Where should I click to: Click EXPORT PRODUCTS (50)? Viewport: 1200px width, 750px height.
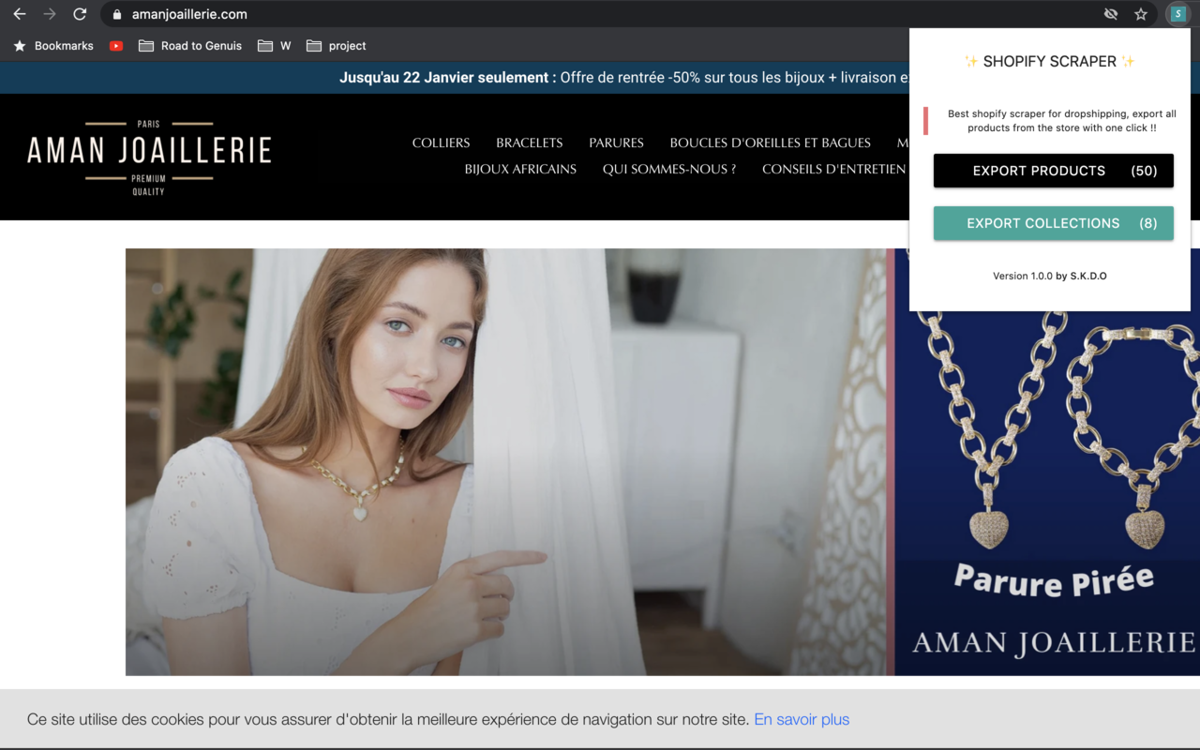coord(1053,171)
